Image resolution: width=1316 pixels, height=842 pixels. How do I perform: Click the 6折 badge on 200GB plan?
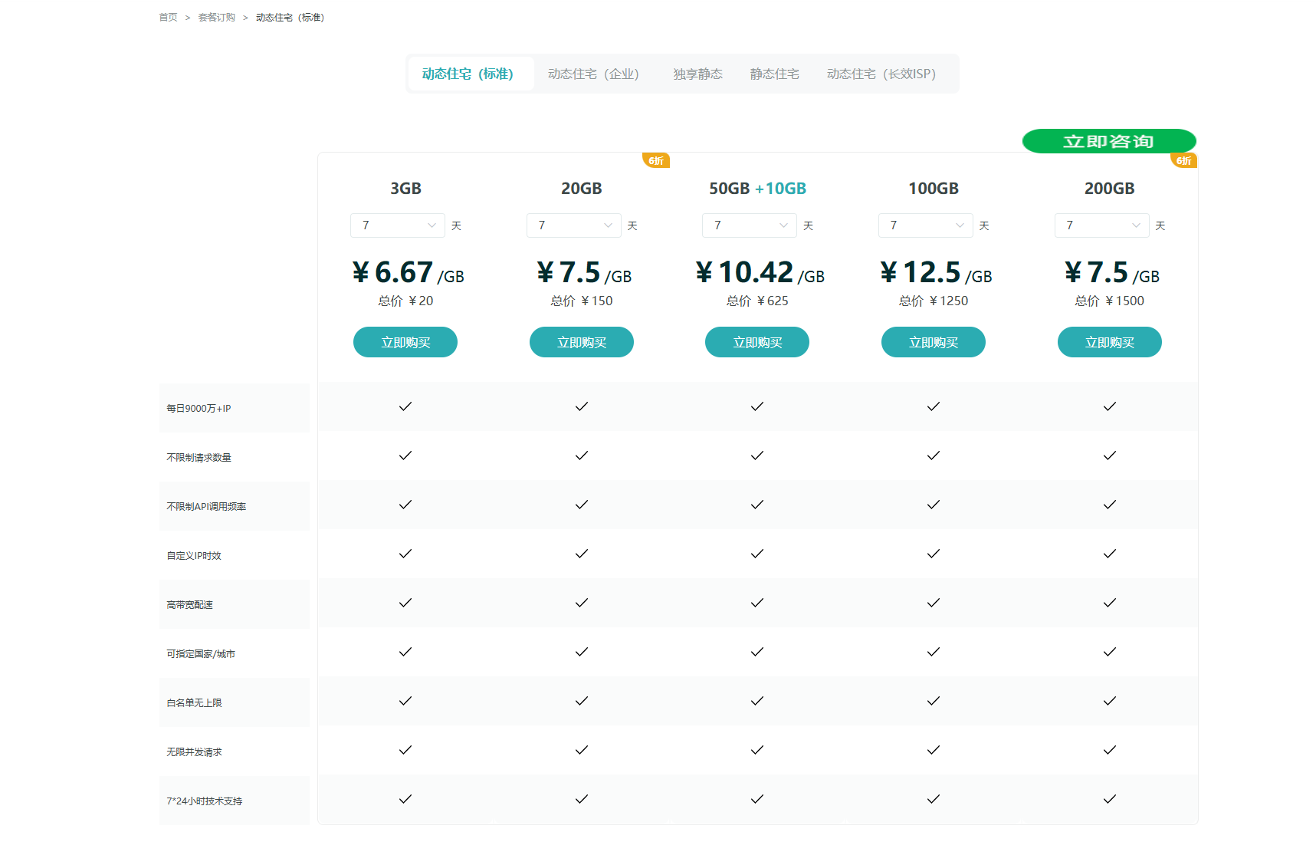(x=1184, y=160)
